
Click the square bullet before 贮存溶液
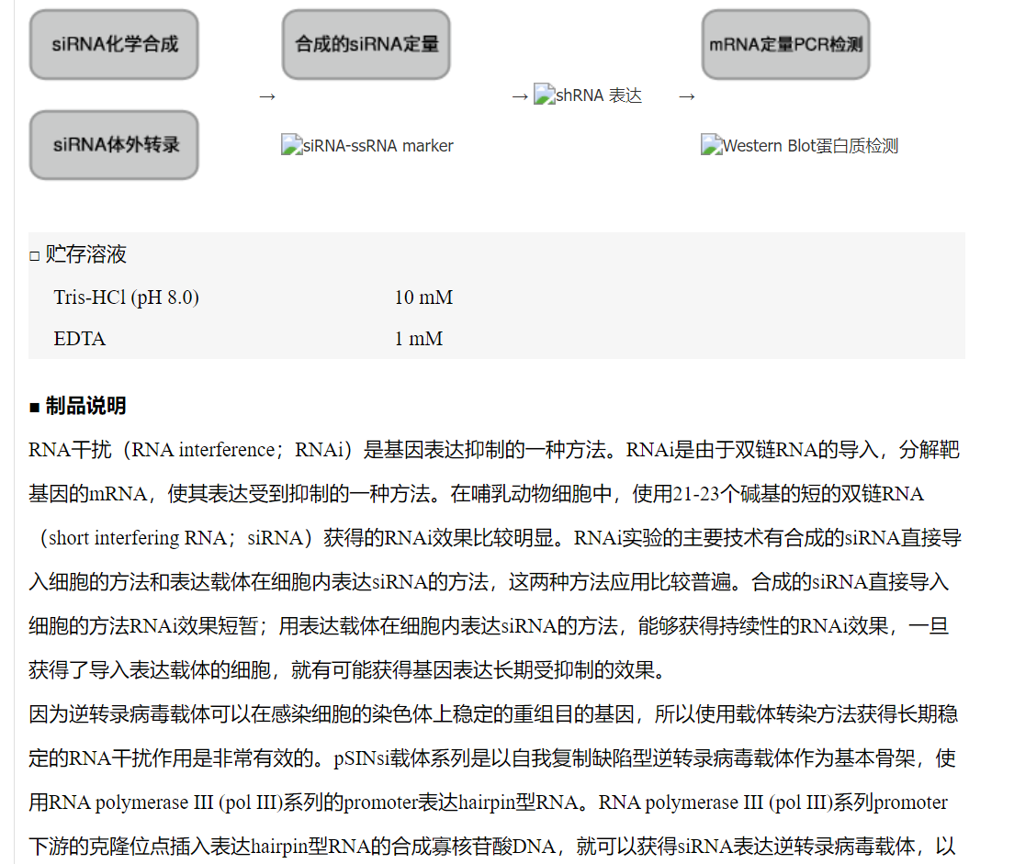tap(35, 256)
